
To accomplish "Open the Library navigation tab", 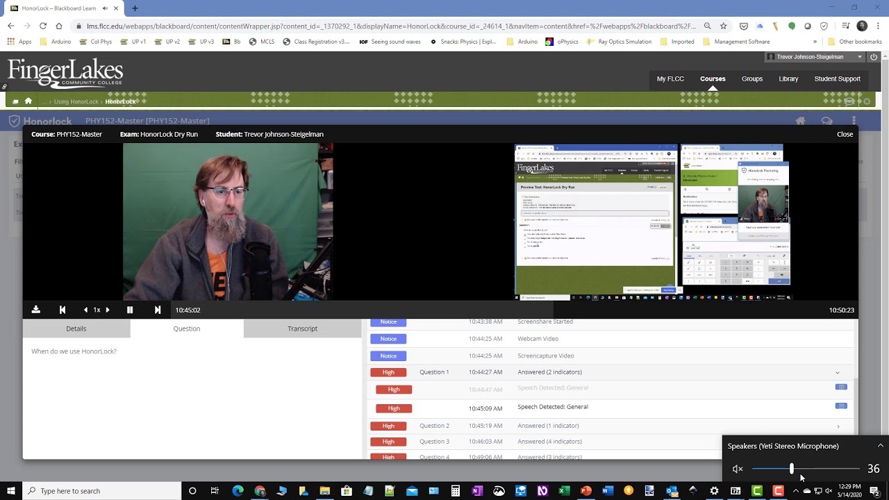I will (788, 79).
